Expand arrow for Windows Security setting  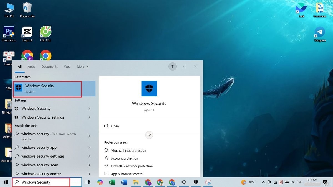coord(89,109)
